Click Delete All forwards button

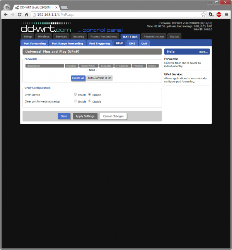[78, 78]
